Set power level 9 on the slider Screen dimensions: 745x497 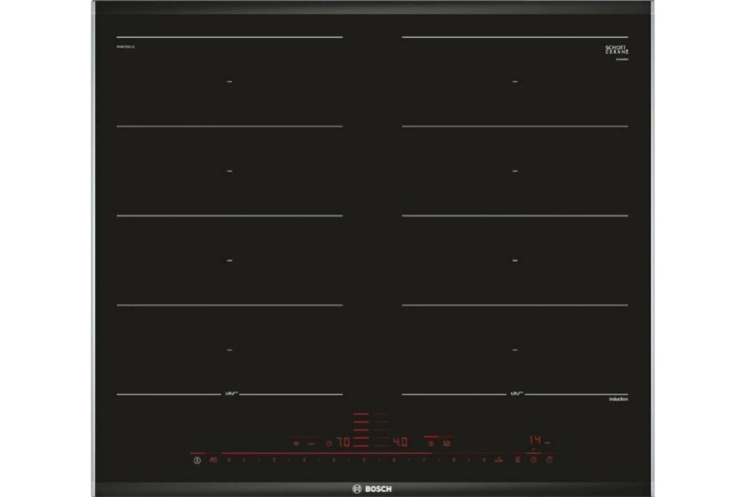[x=484, y=460]
